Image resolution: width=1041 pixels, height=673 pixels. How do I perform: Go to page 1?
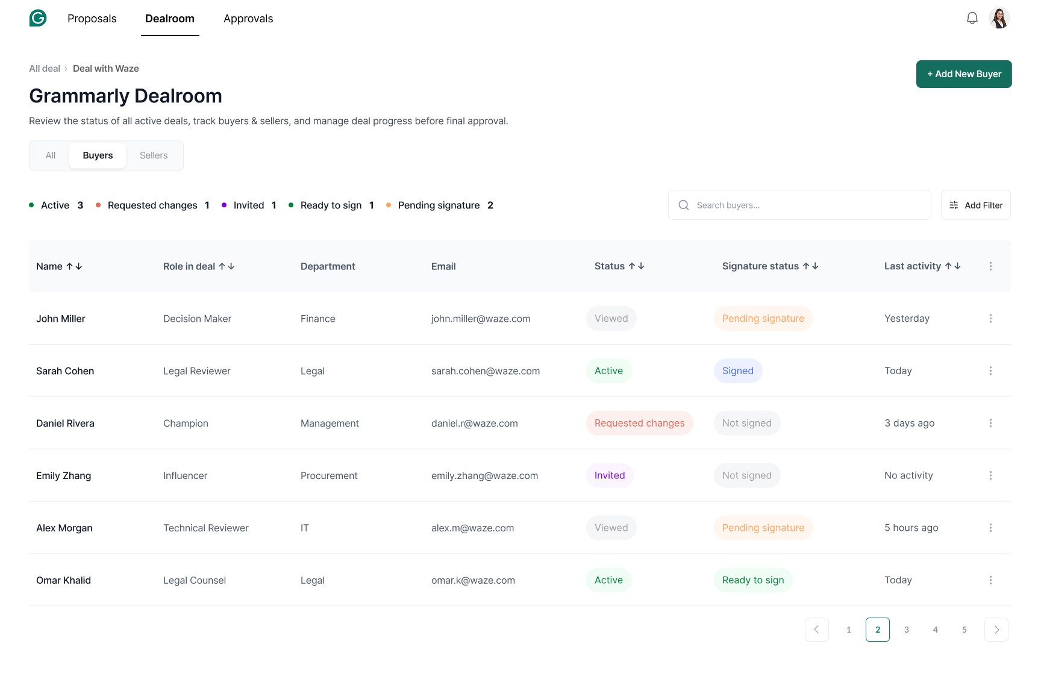(x=849, y=630)
